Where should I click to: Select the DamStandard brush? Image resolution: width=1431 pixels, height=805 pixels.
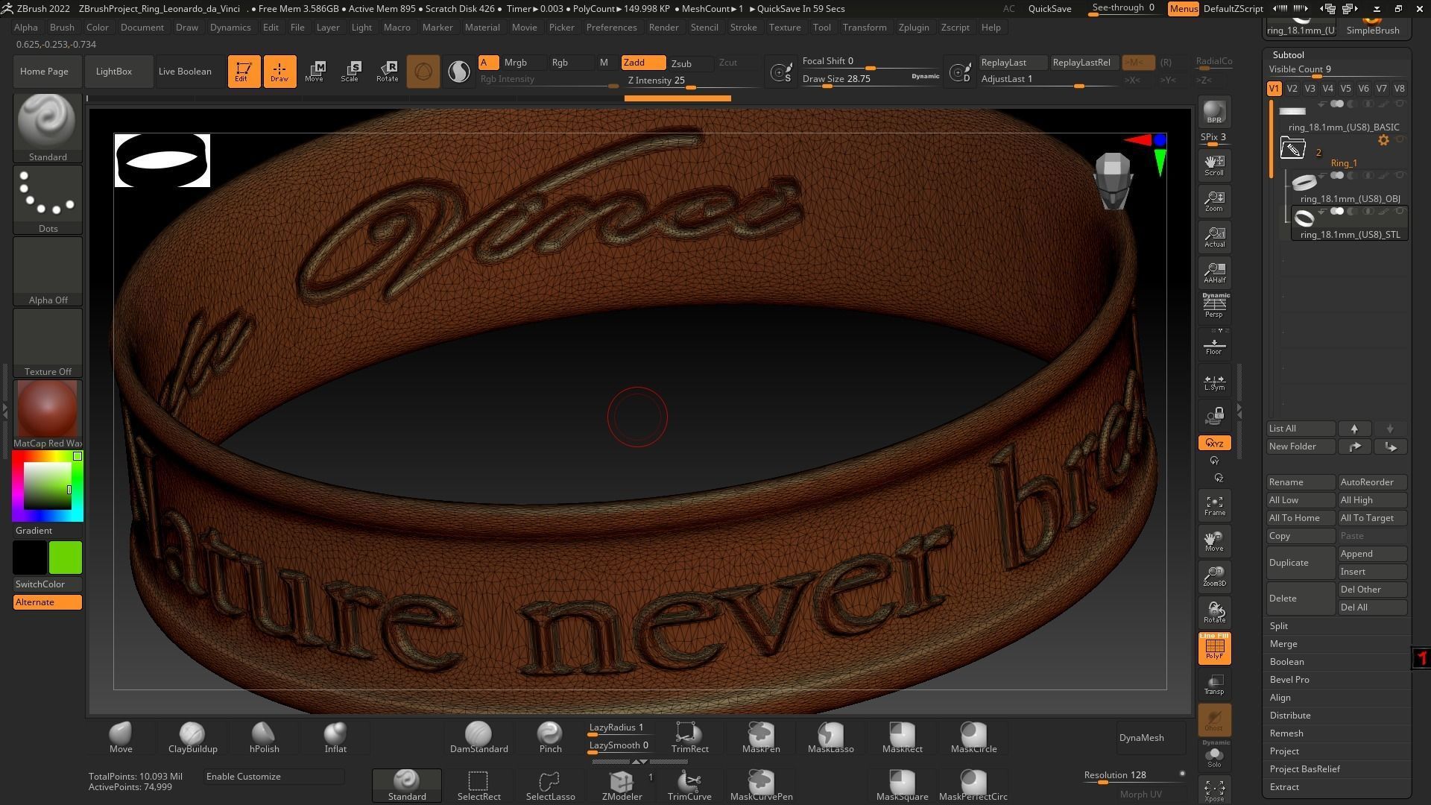478,737
